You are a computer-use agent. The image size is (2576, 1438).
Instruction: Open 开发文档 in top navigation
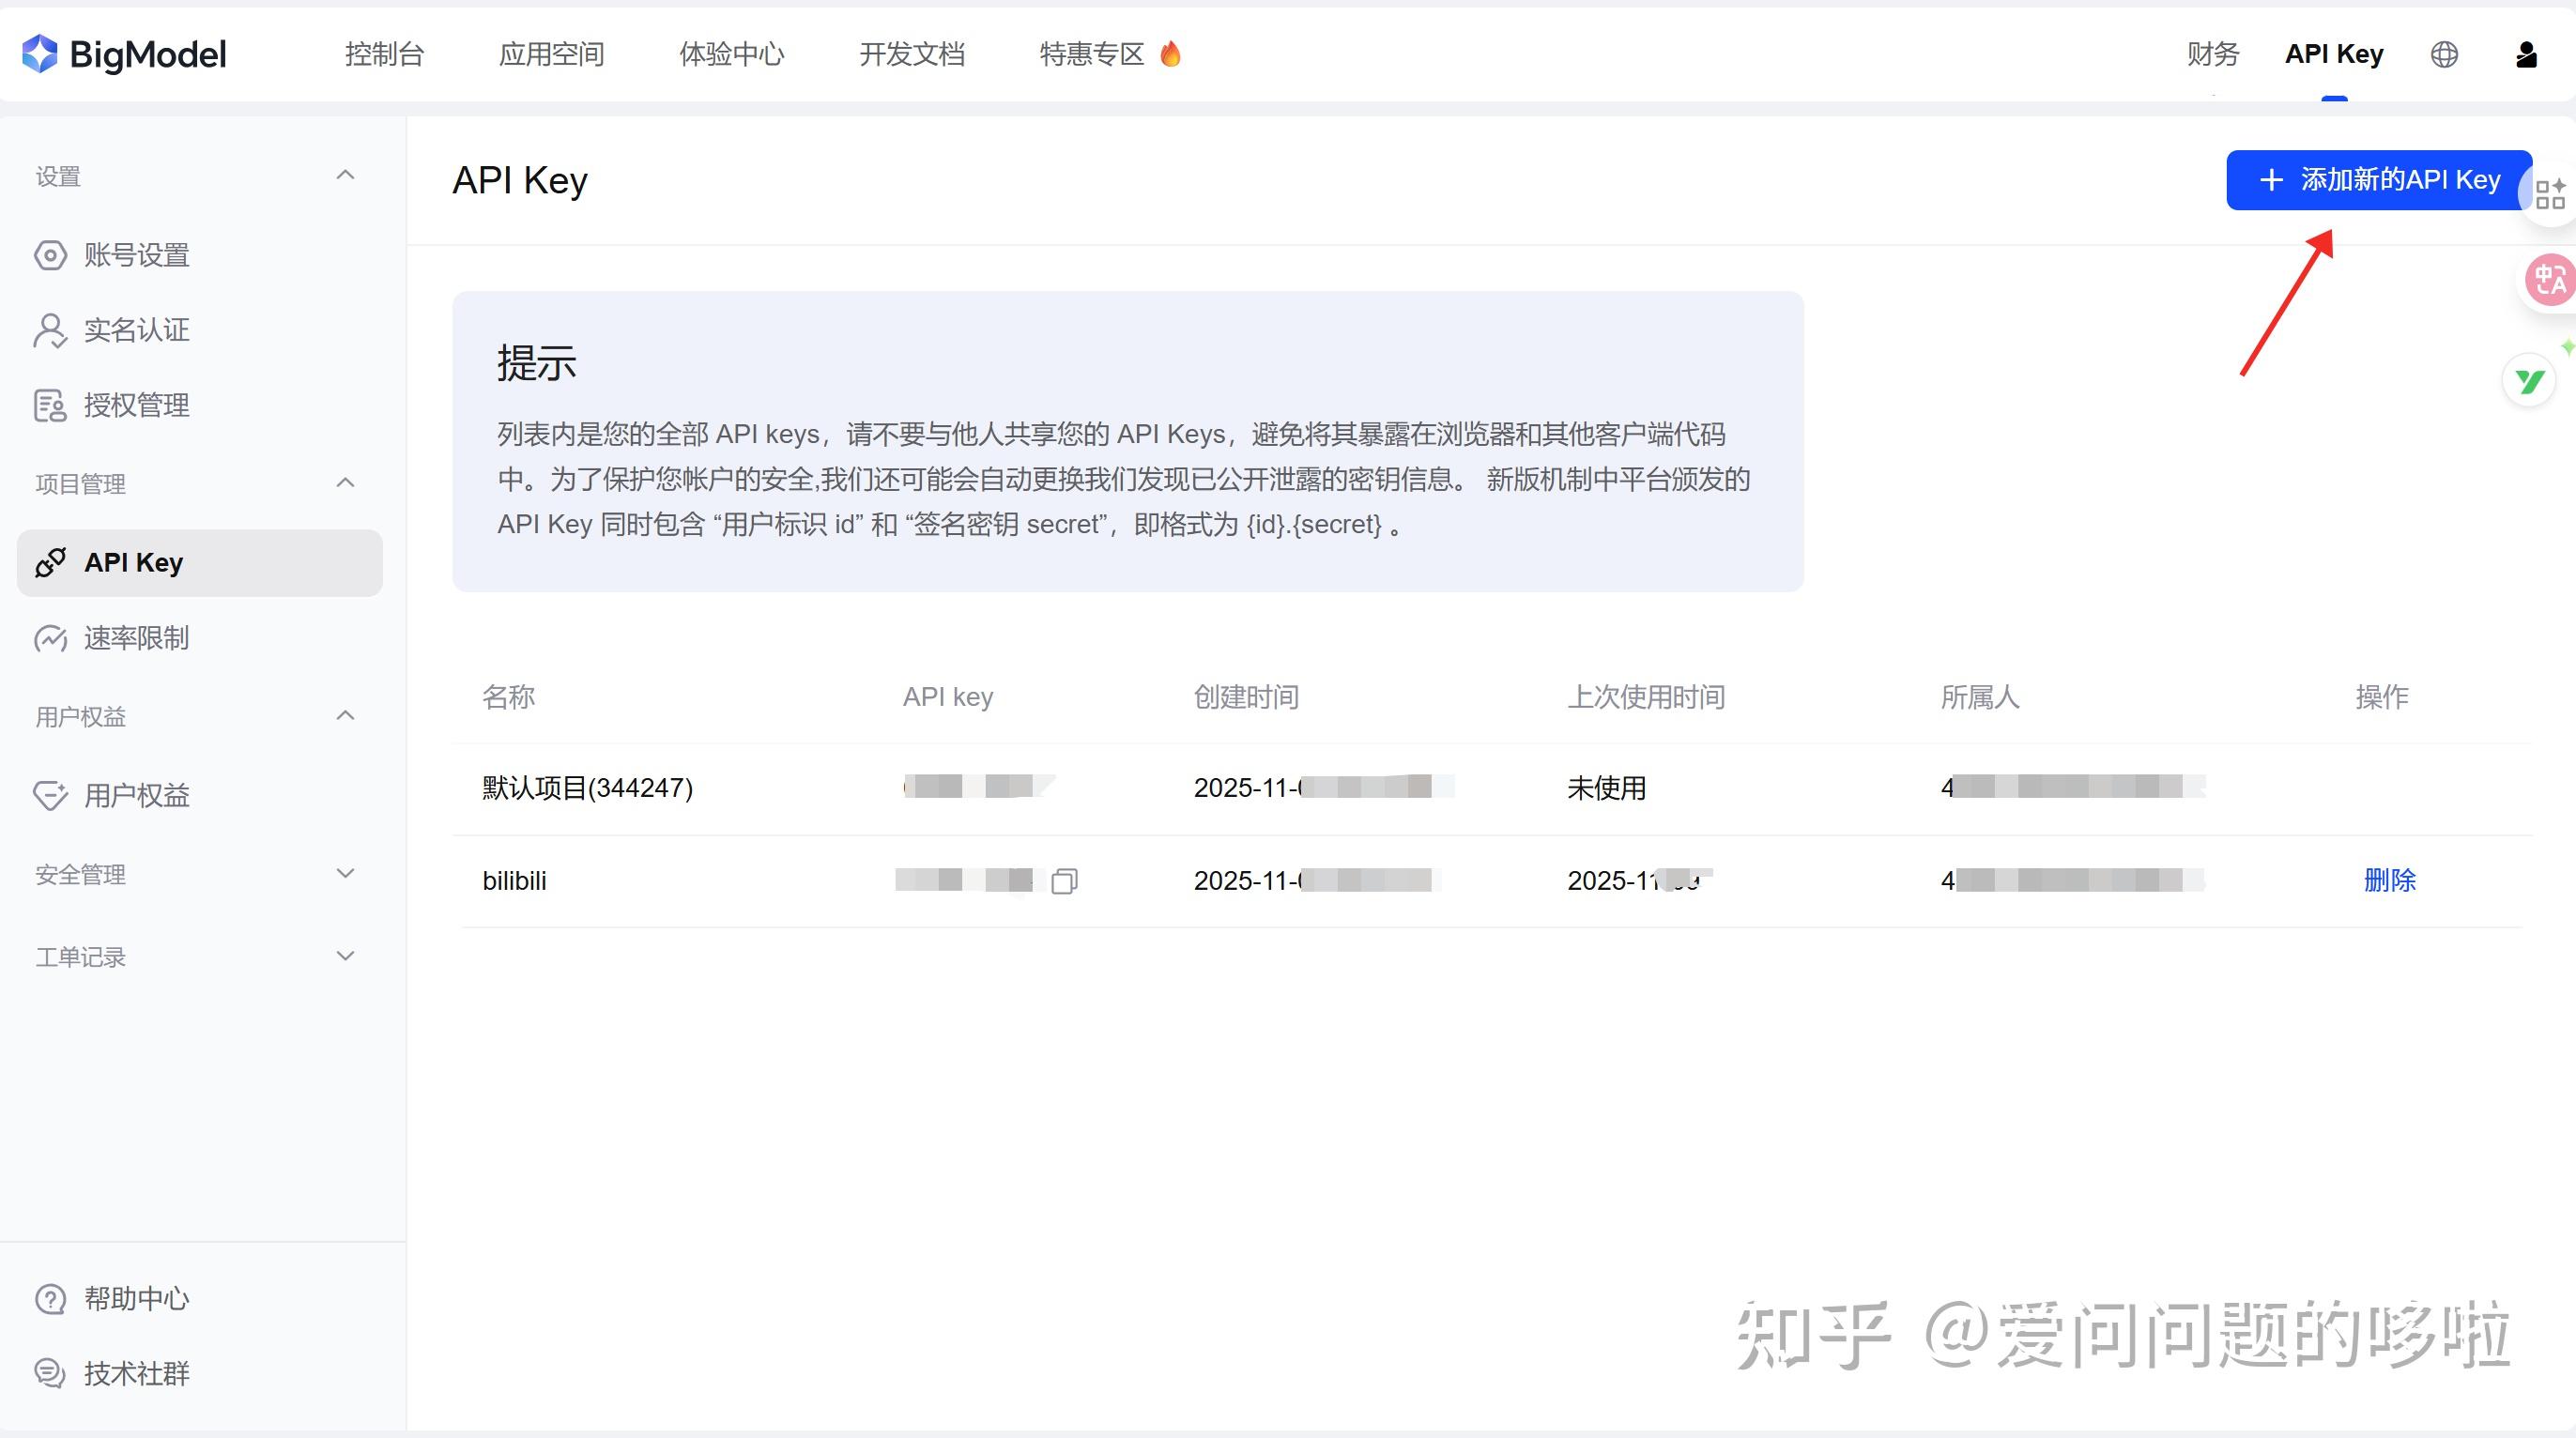(912, 54)
